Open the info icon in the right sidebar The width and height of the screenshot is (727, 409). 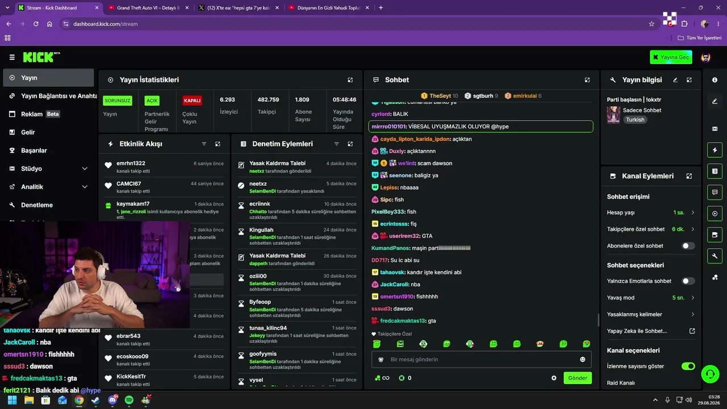[715, 80]
